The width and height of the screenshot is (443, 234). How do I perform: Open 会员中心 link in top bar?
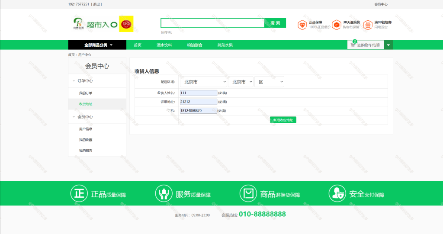(381, 4)
